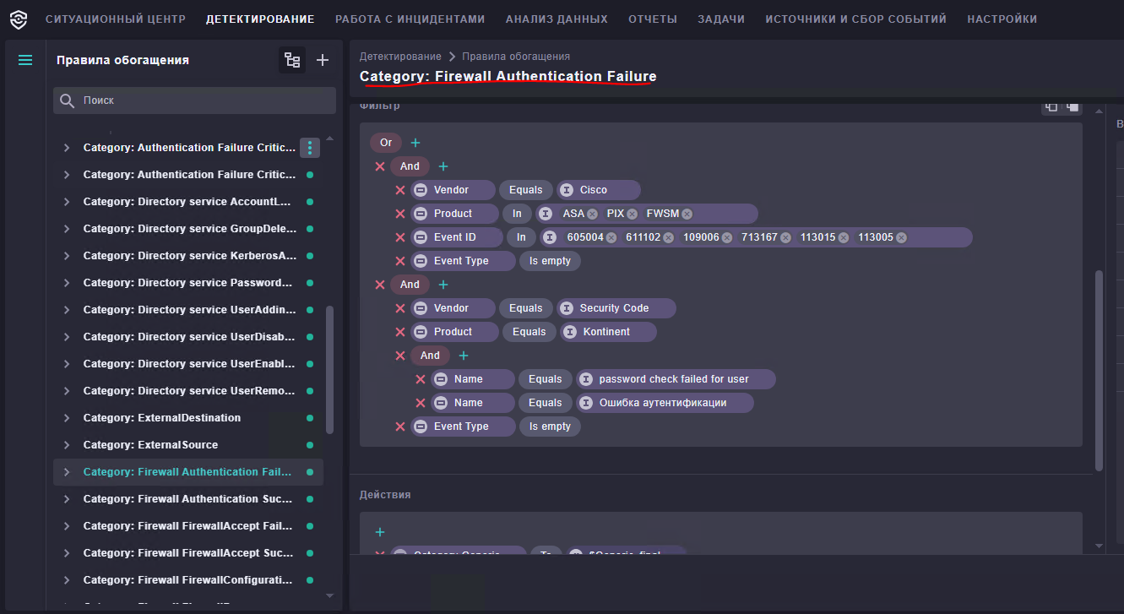The height and width of the screenshot is (614, 1124).
Task: Delete the Ошибка аутентификации condition
Action: pyautogui.click(x=421, y=403)
